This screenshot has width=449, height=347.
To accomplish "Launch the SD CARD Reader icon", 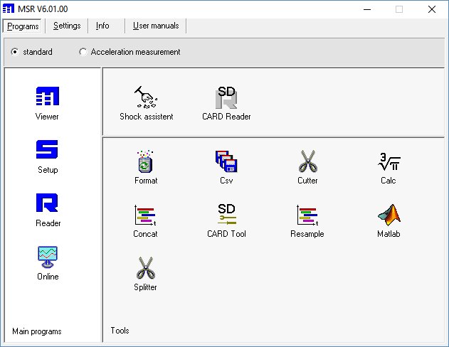I will pos(226,97).
